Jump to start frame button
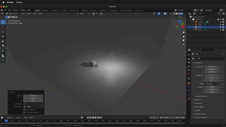Screen dimensions: 226x127 (x=88, y=117)
